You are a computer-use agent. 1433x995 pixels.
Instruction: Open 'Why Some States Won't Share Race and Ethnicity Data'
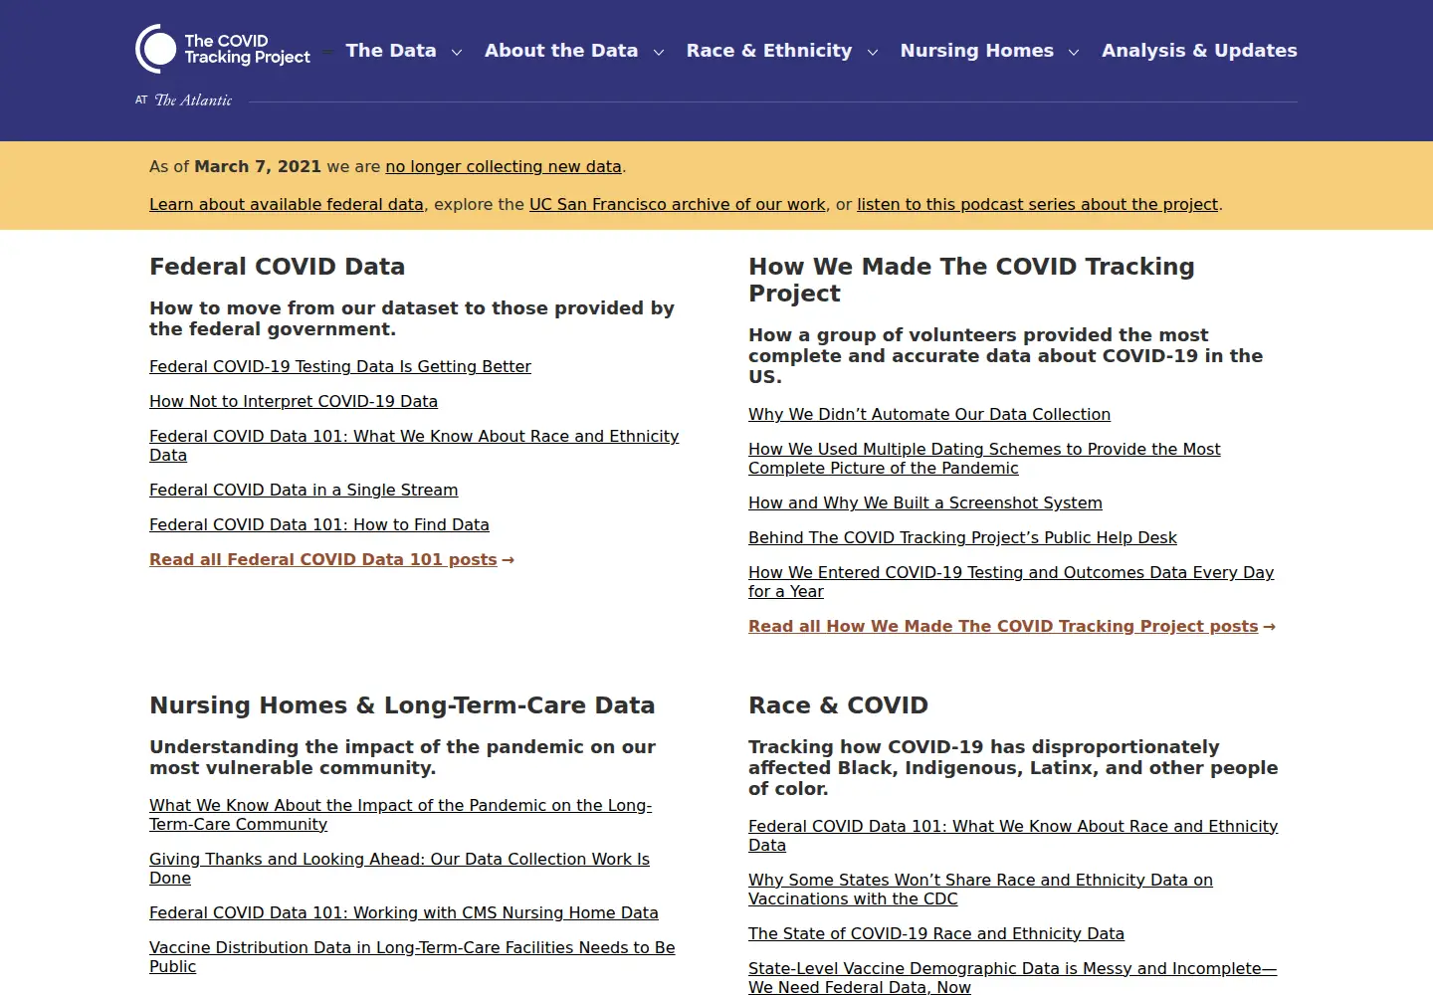pyautogui.click(x=980, y=890)
